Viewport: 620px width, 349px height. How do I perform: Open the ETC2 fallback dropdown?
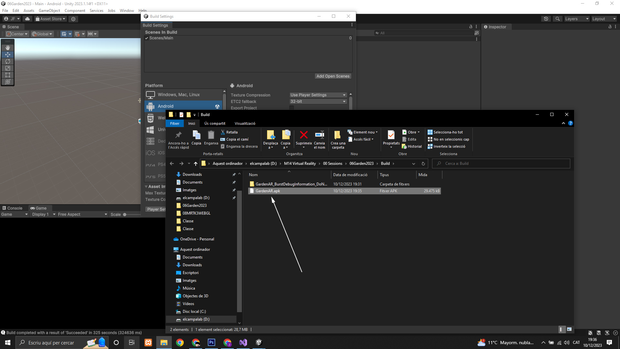pos(318,101)
